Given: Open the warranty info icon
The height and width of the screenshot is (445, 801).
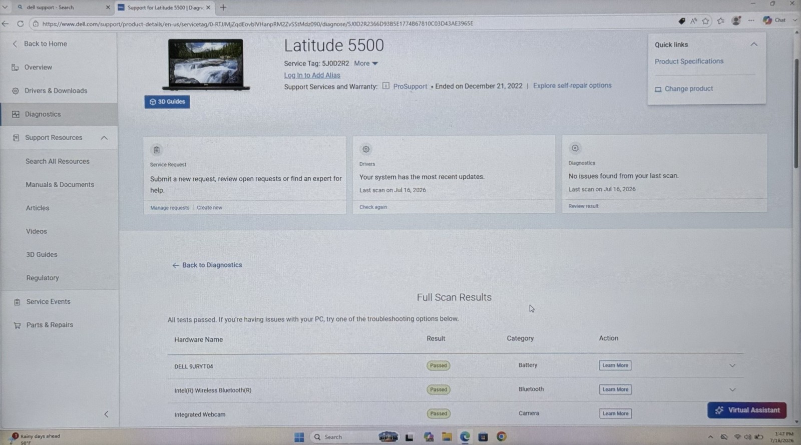Looking at the screenshot, I should click(385, 86).
